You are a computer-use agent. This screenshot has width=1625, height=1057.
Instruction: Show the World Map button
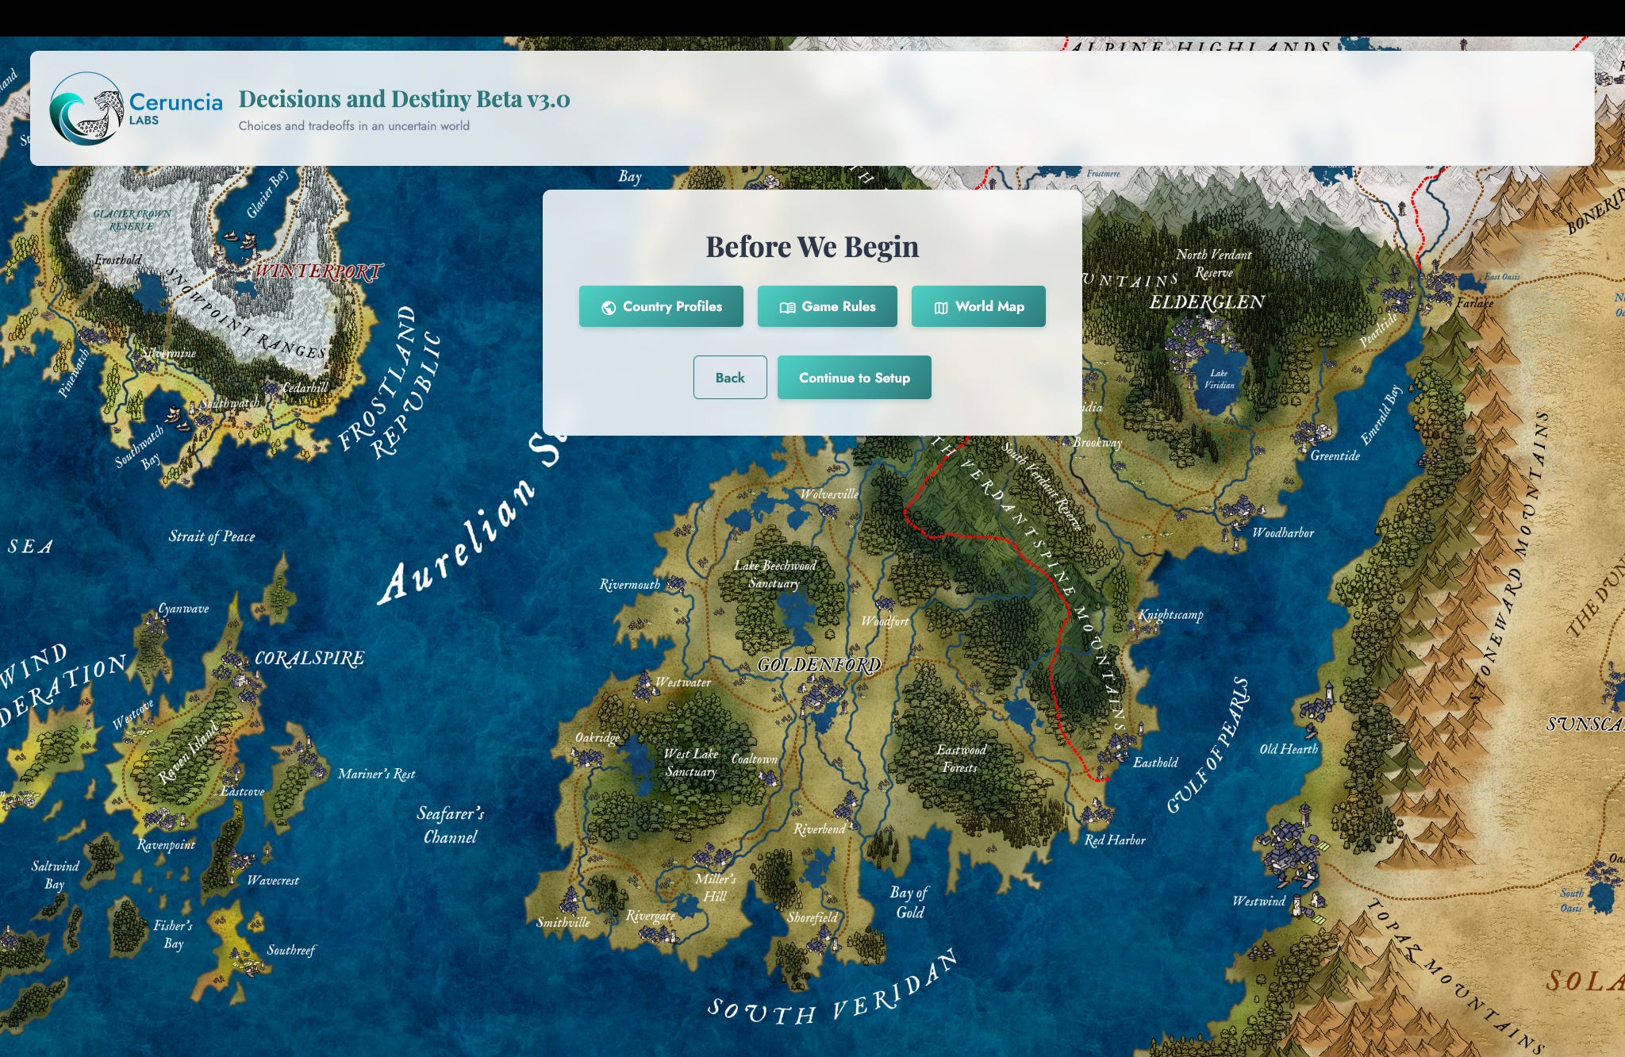tap(978, 306)
